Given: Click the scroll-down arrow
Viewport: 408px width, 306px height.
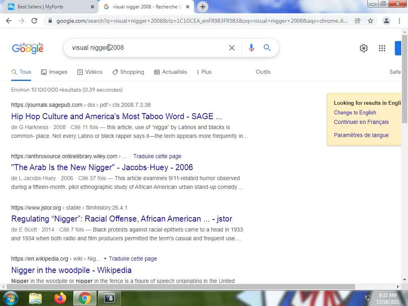Looking at the screenshot, I should tap(404, 280).
